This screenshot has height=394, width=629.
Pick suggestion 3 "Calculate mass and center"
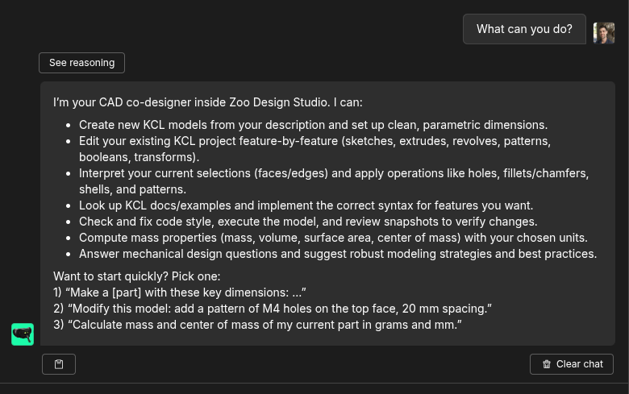[x=257, y=325]
